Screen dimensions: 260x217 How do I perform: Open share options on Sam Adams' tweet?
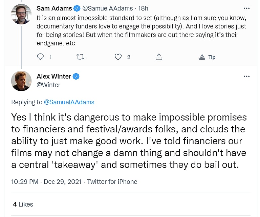tap(159, 57)
